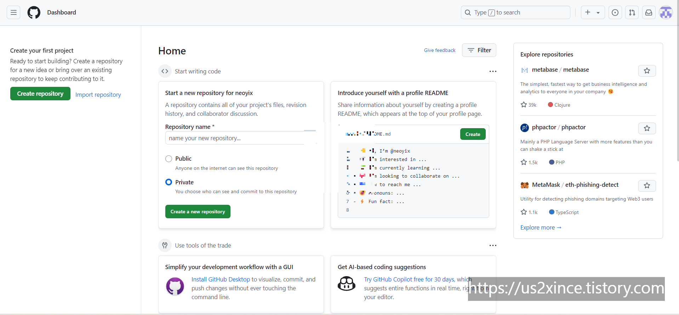Click the 1.5k stars count for phpactor
This screenshot has width=679, height=315.
[529, 162]
